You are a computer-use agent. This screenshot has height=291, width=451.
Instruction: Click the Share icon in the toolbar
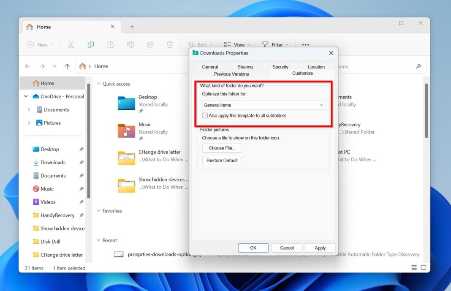[x=150, y=44]
